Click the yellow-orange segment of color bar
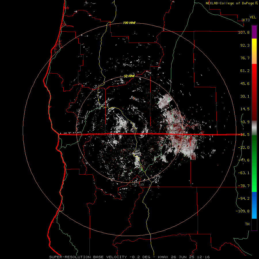 (x=254, y=51)
